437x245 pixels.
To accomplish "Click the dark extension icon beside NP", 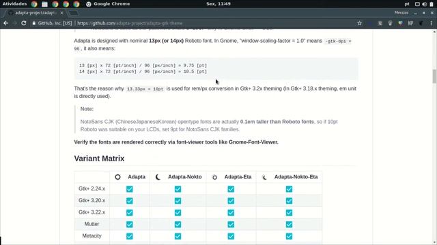I will click(x=421, y=23).
